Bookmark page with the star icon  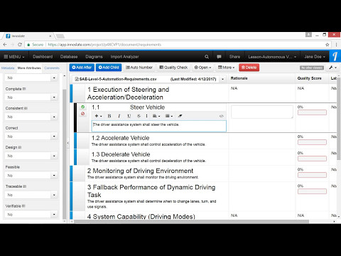[328, 45]
